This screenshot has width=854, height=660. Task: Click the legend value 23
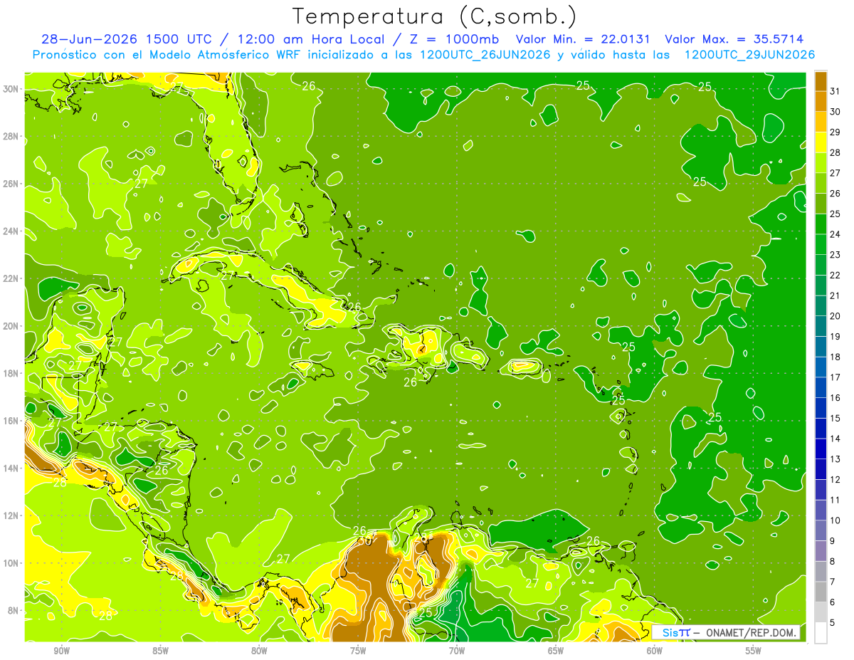(x=835, y=255)
